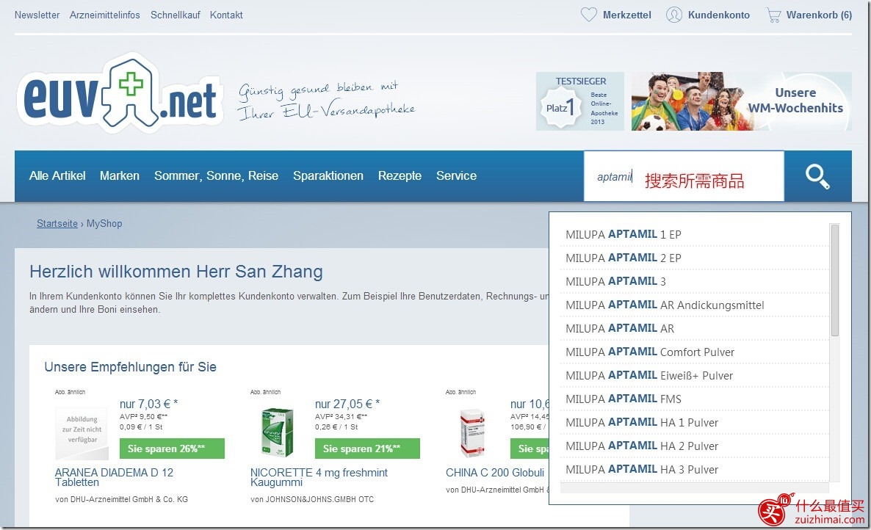The width and height of the screenshot is (871, 530).
Task: Open the Rezepte menu item
Action: 400,176
